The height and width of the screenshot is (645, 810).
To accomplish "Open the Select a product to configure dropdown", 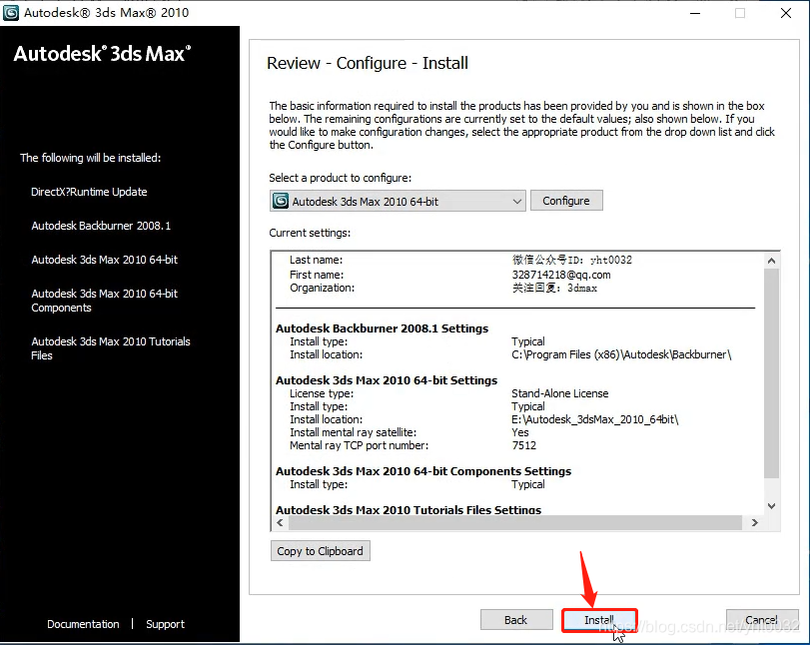I will coord(398,201).
